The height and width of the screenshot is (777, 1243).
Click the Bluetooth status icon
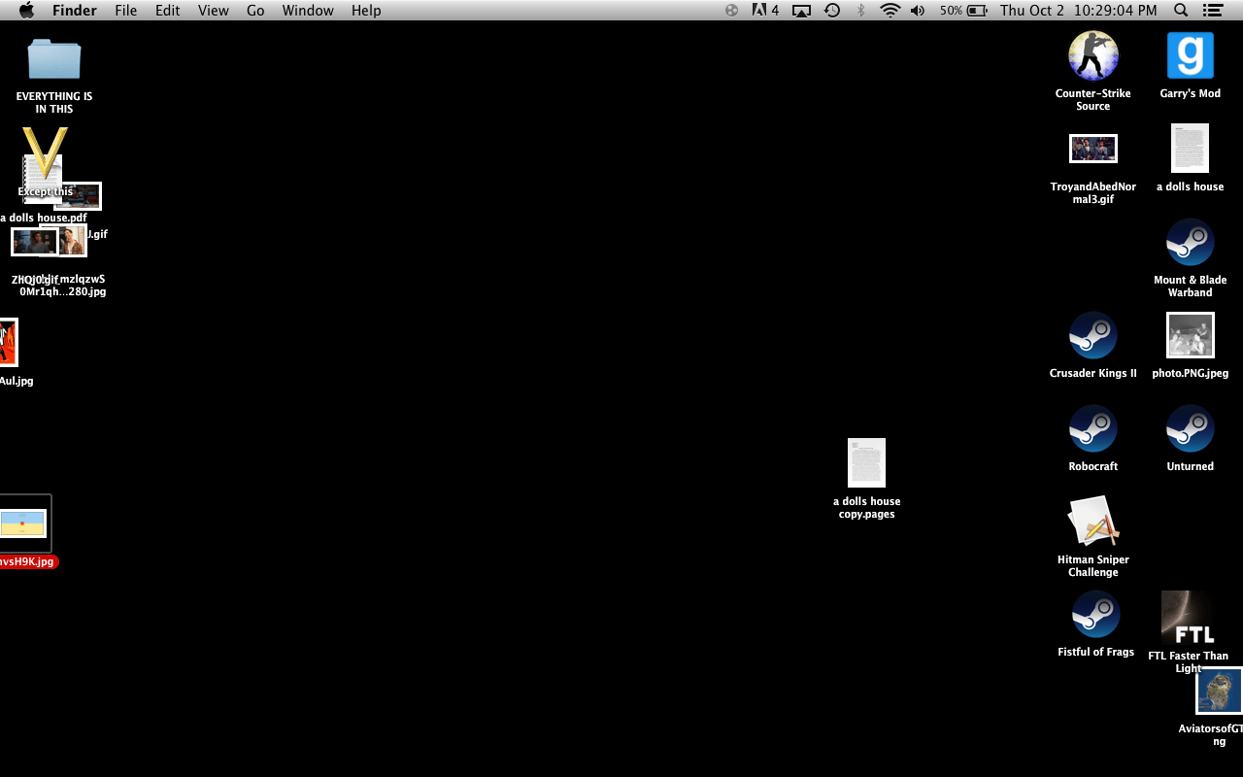(x=860, y=11)
